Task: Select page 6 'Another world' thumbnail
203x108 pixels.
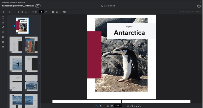Action: [x=16, y=83]
